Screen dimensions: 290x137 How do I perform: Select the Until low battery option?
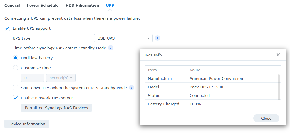point(16,58)
